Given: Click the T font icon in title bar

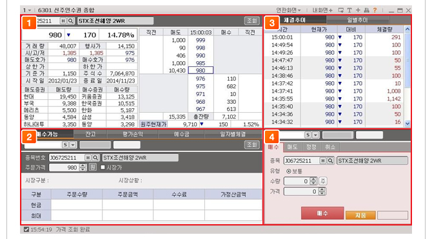Looking at the screenshot, I should click(349, 10).
